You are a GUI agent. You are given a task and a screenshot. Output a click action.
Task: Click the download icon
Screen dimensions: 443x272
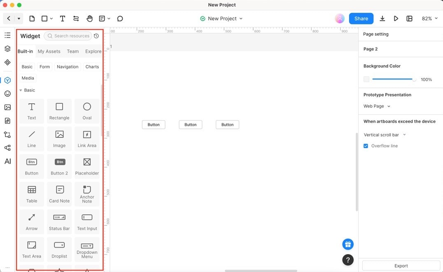(382, 19)
